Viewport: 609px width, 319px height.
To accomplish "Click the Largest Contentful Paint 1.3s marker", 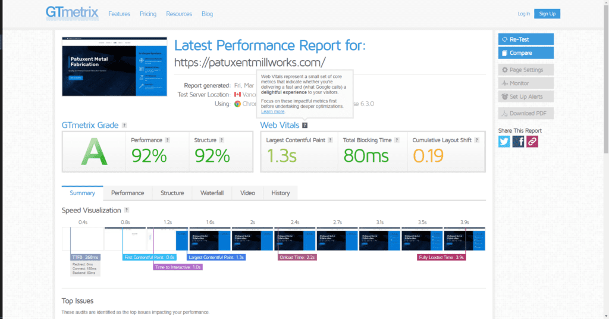I will coord(216,257).
